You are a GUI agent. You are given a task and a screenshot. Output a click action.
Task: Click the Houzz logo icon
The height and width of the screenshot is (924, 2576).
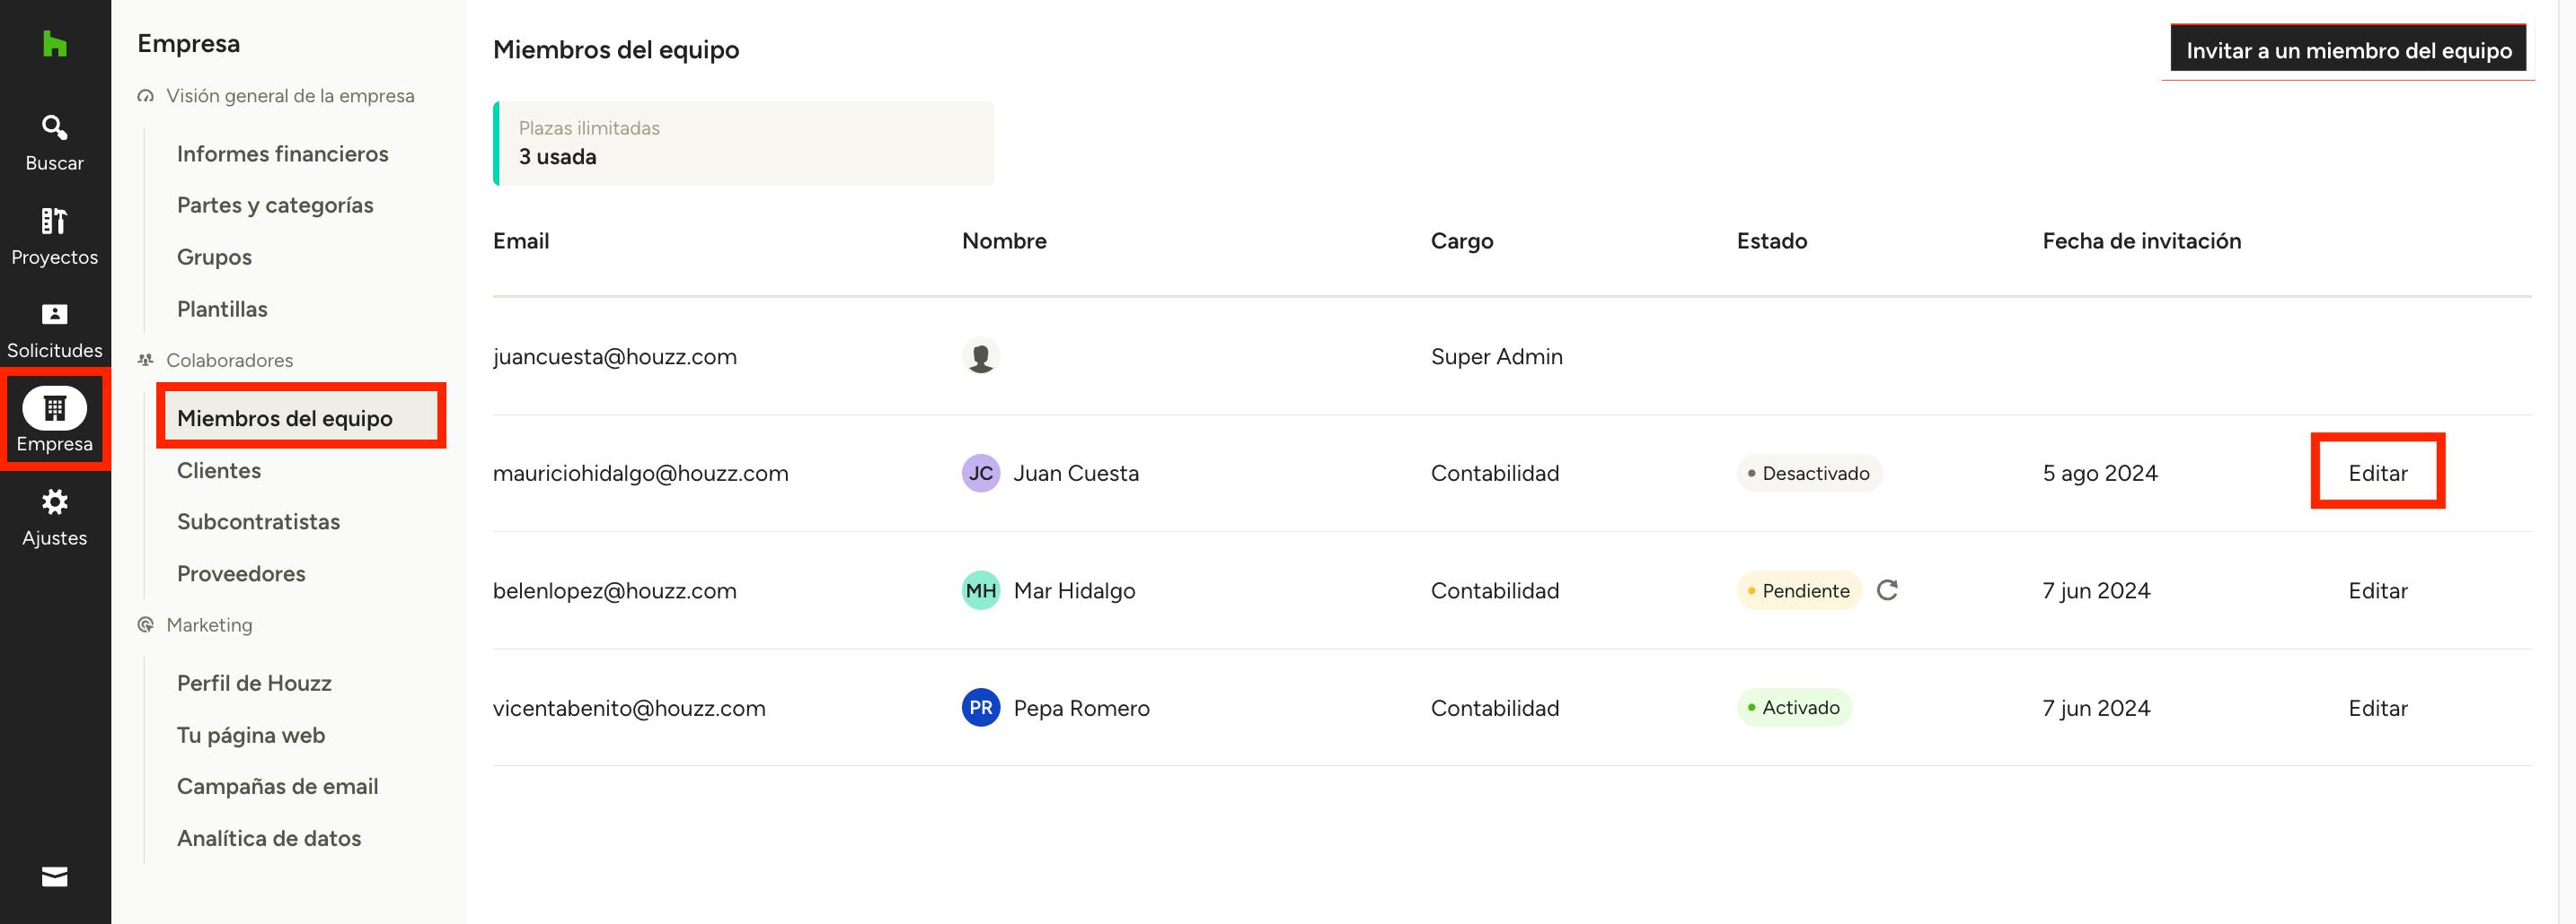coord(54,44)
